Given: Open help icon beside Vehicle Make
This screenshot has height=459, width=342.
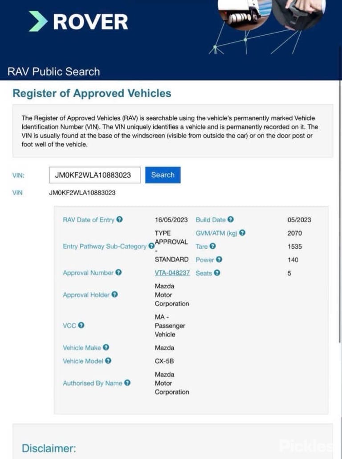Looking at the screenshot, I should (106, 347).
